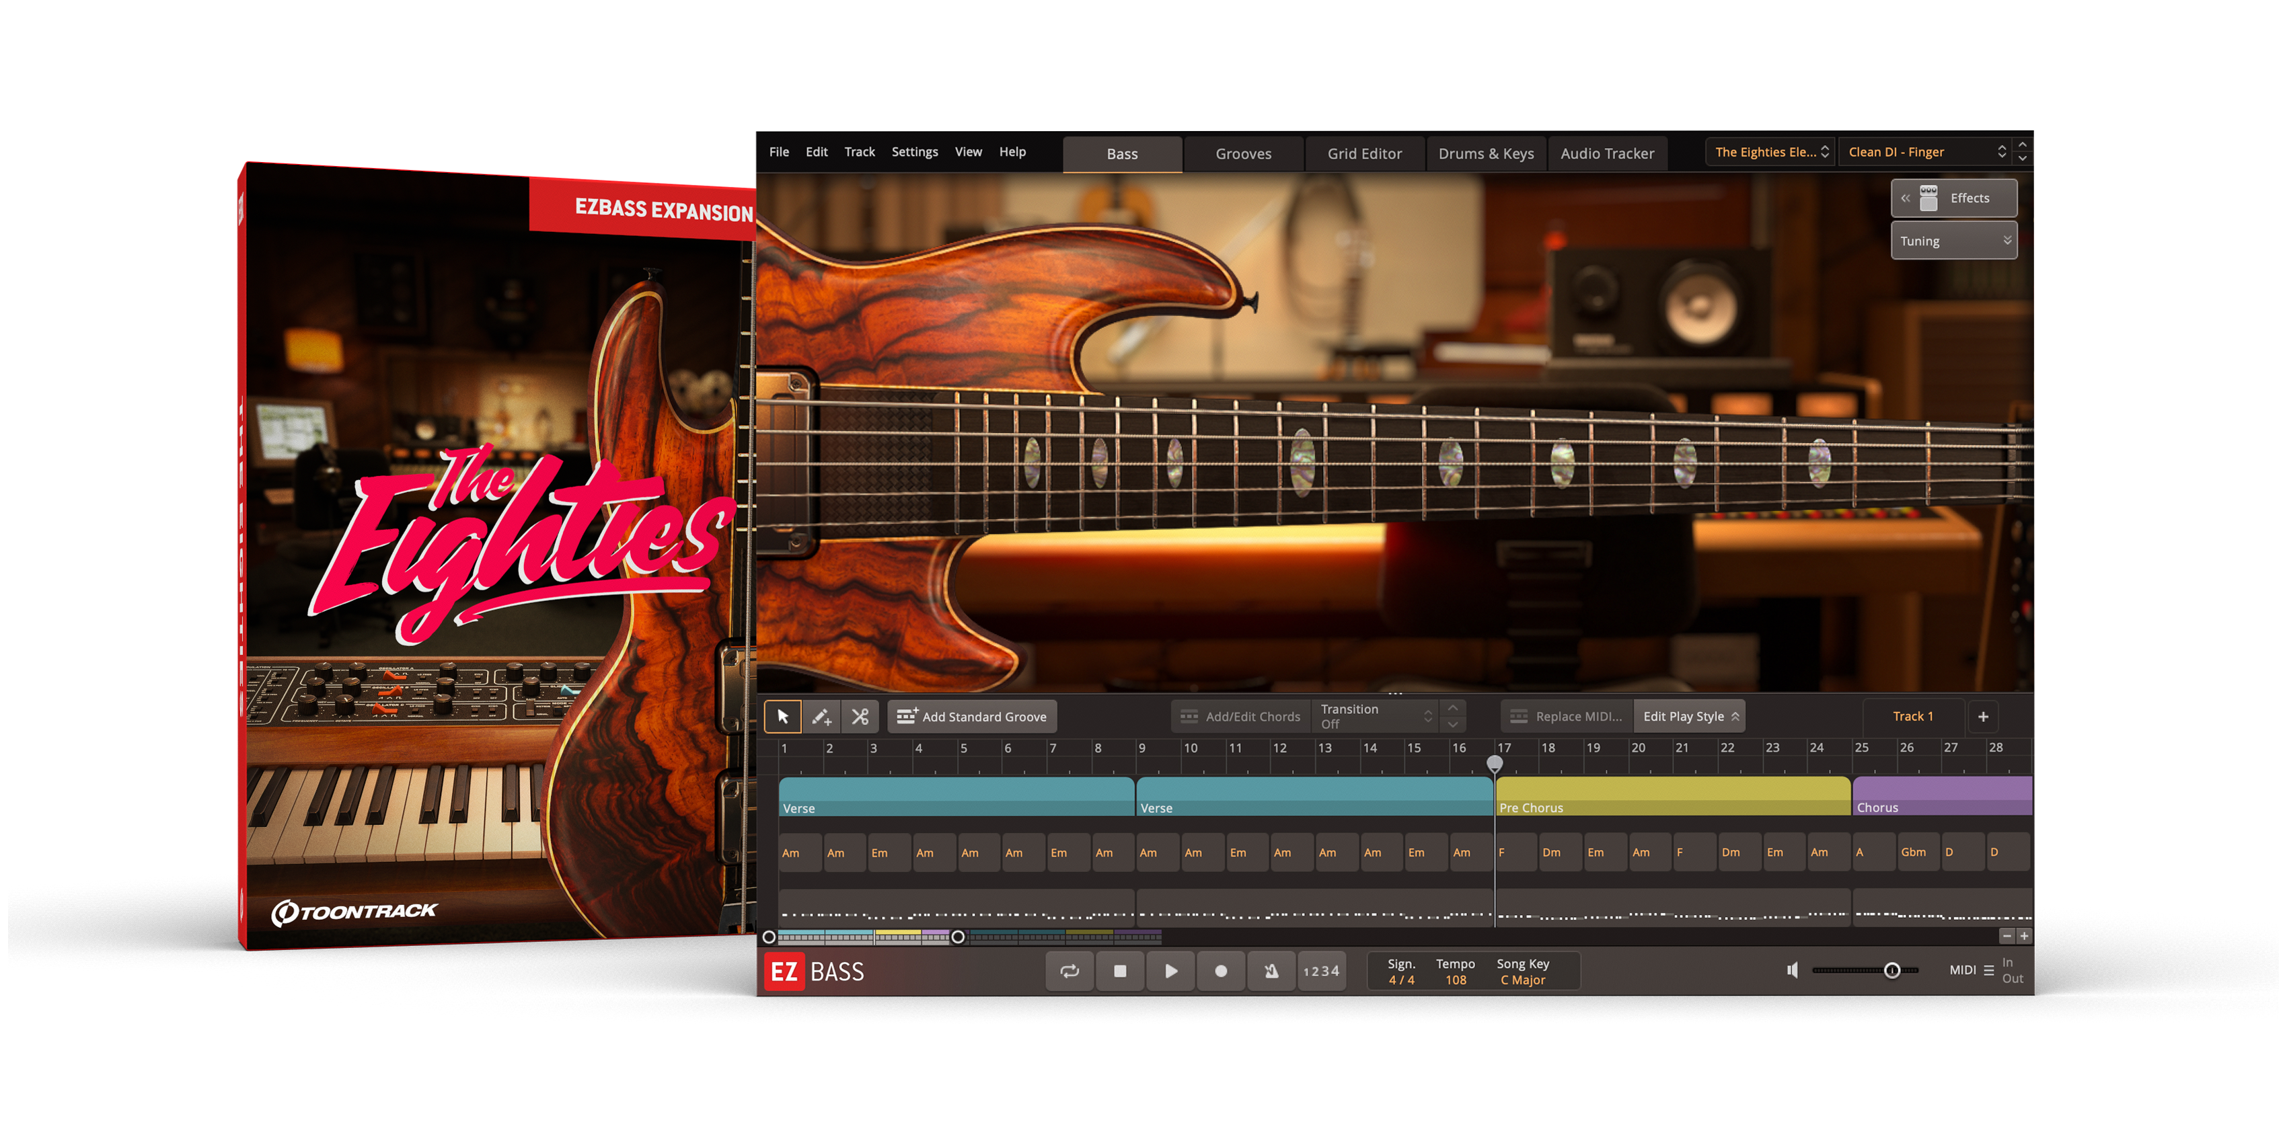Open the Settings menu
This screenshot has width=2287, height=1143.
pyautogui.click(x=914, y=152)
